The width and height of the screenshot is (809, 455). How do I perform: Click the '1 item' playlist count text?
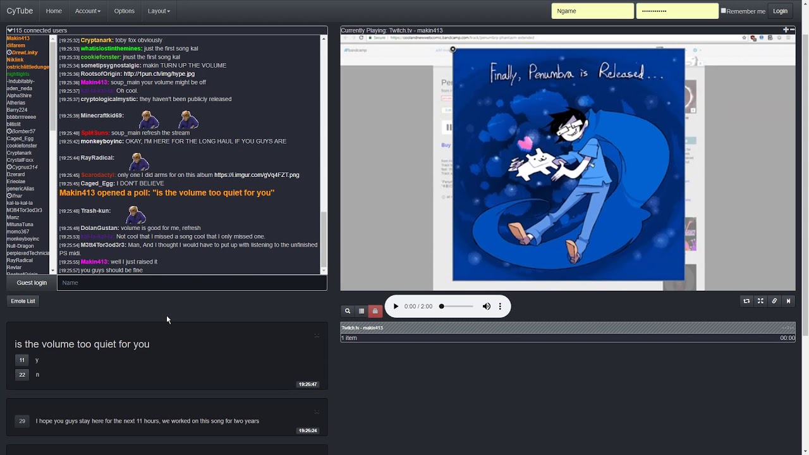(x=349, y=338)
